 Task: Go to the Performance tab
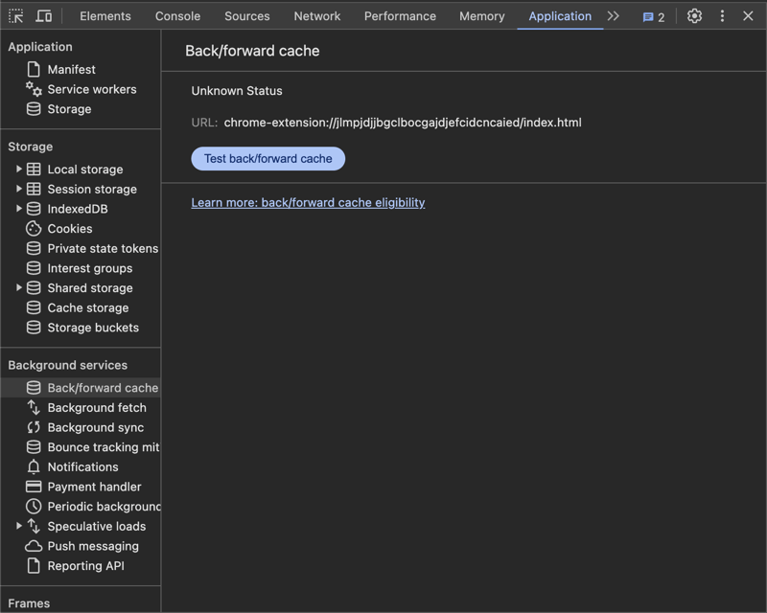(x=400, y=16)
